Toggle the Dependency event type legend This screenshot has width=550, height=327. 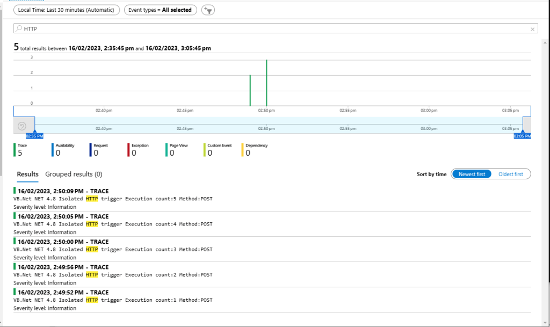pyautogui.click(x=256, y=150)
